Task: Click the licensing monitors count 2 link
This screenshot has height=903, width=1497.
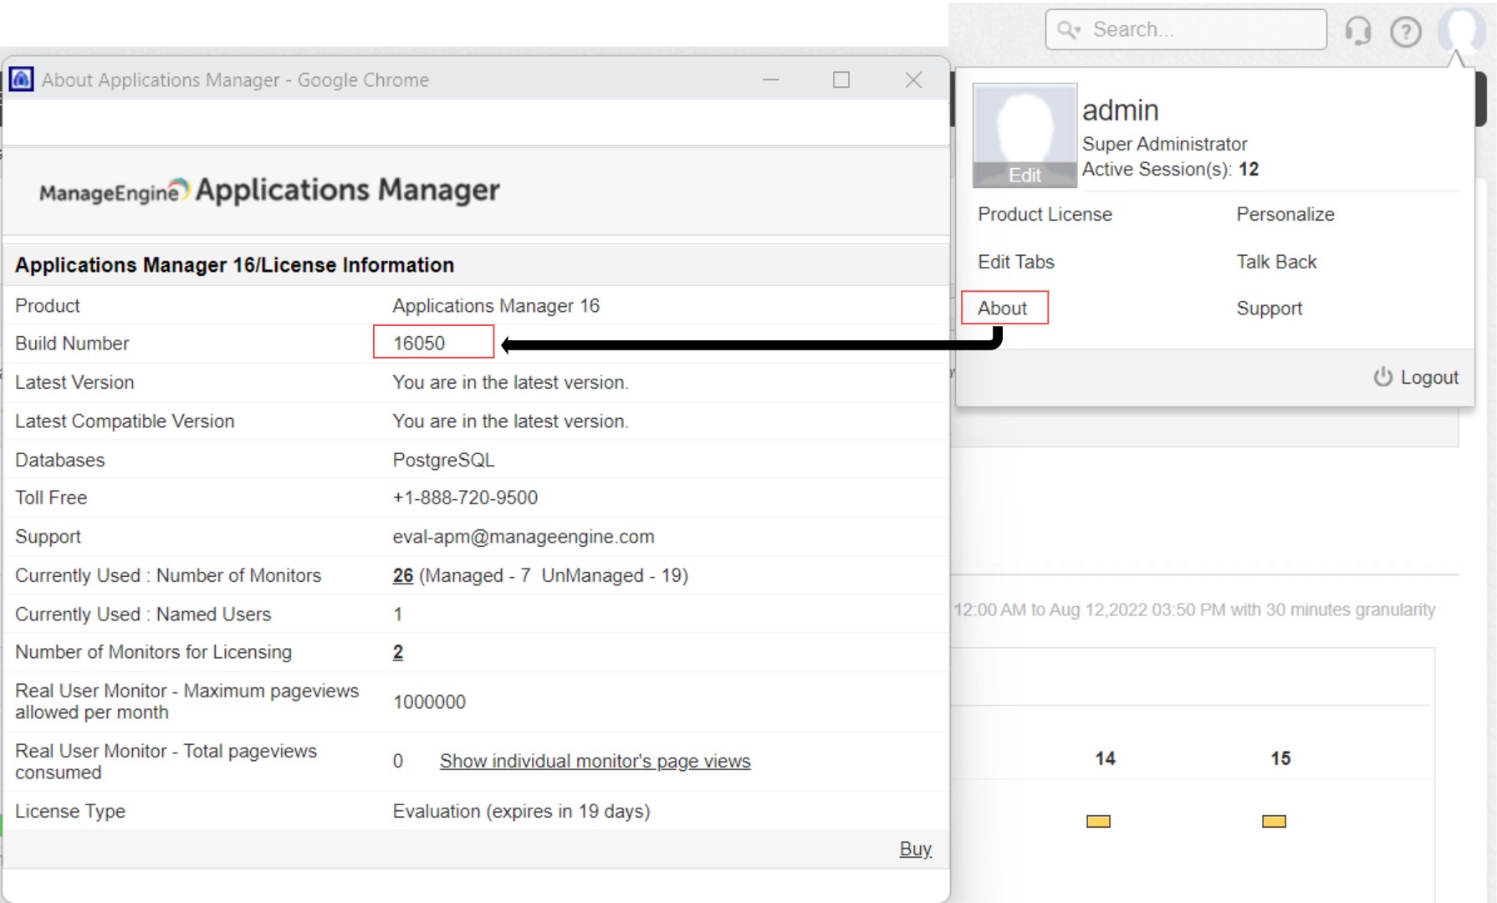Action: (398, 652)
